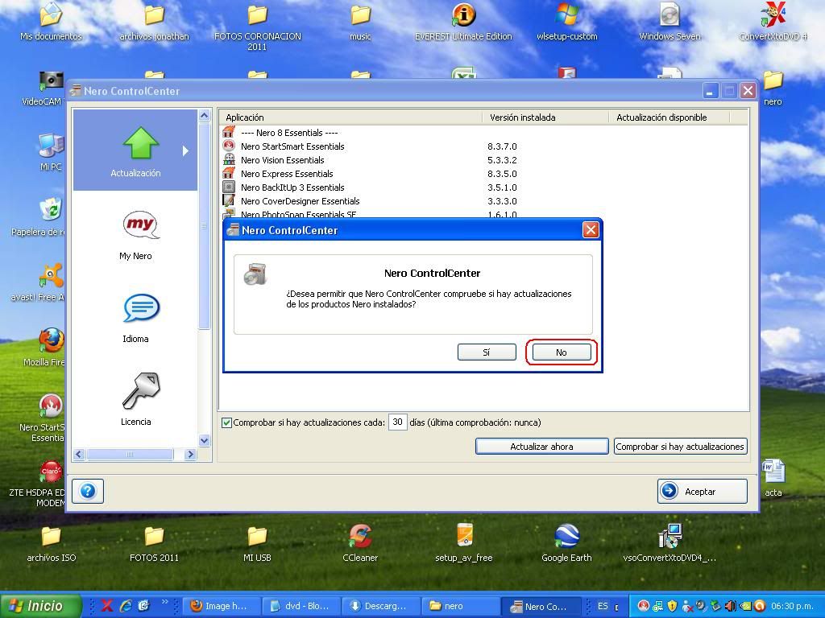Click the version value 8.3.7.0
Image resolution: width=825 pixels, height=618 pixels.
[502, 146]
